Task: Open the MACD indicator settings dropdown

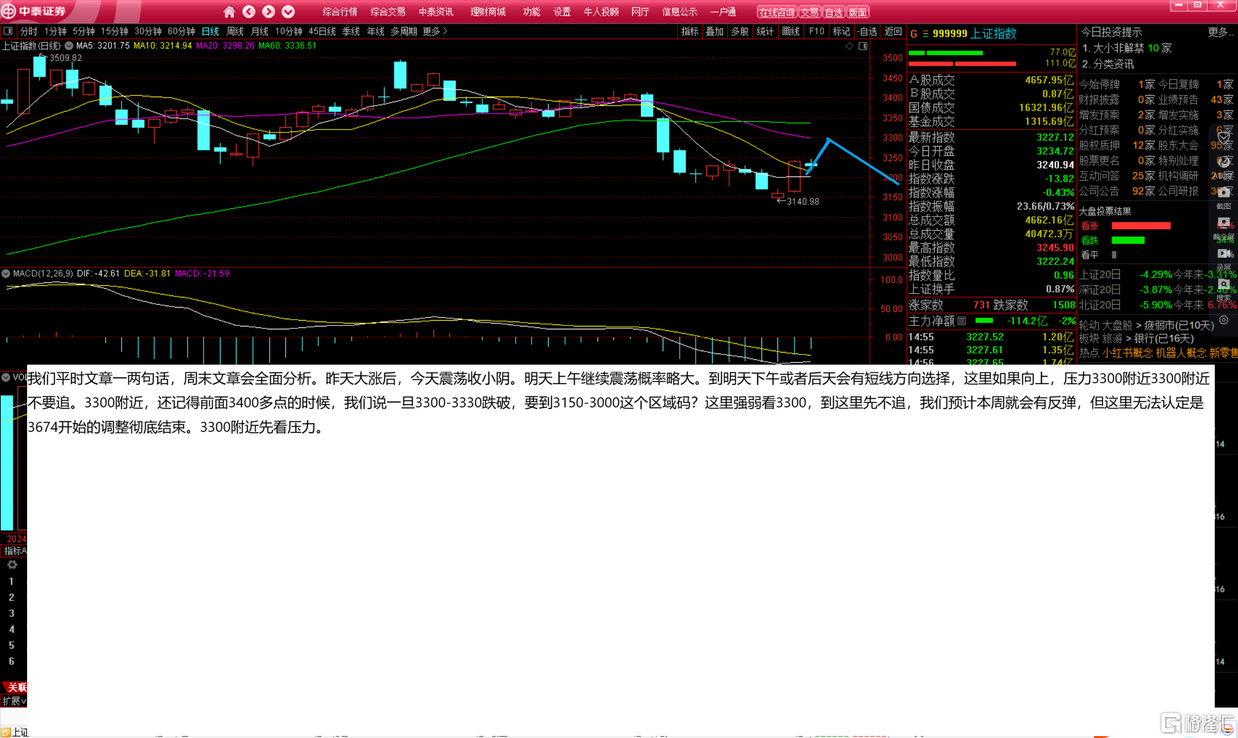Action: pyautogui.click(x=6, y=274)
